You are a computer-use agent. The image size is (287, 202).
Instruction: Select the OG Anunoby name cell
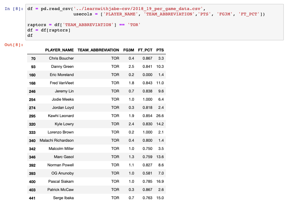[x=63, y=173]
